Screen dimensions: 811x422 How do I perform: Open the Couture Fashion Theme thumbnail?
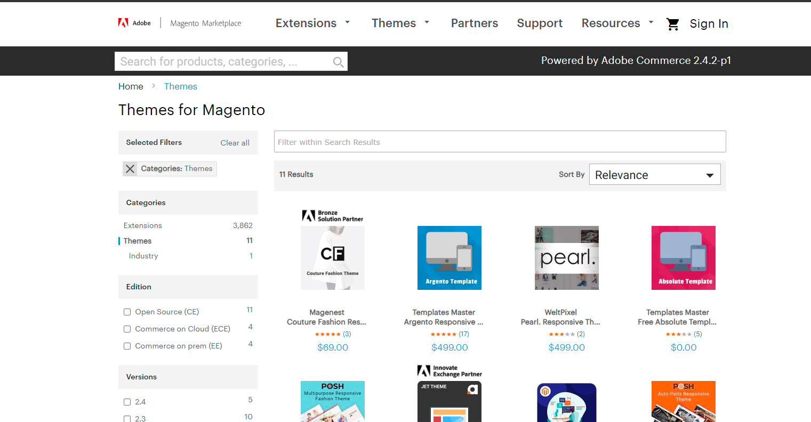point(333,258)
